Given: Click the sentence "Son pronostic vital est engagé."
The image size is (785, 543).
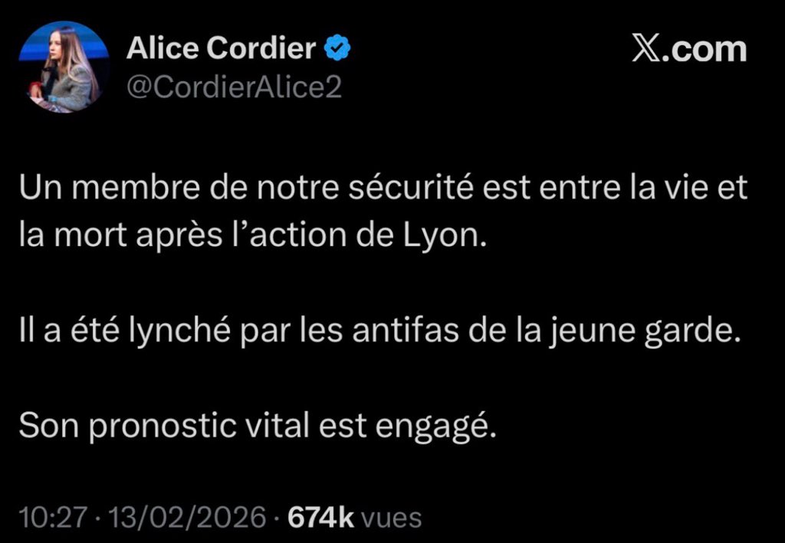Looking at the screenshot, I should coord(258,427).
